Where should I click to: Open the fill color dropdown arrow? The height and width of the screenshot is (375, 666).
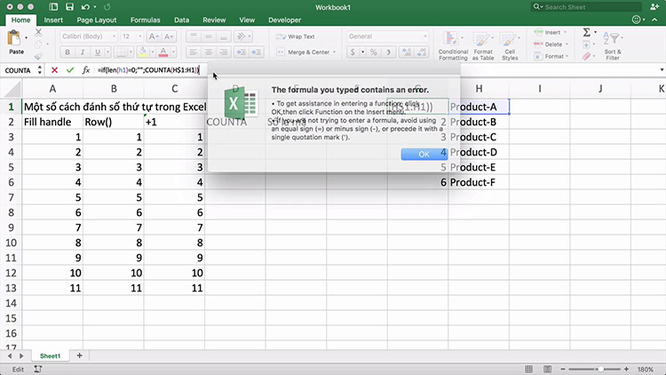(x=152, y=52)
